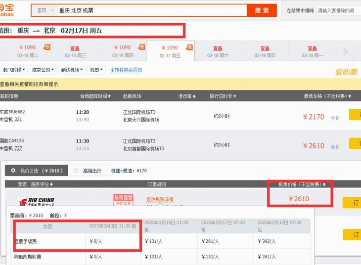
Task: Click the 低 low-price badge on 02-16
Action: pyautogui.click(x=141, y=47)
